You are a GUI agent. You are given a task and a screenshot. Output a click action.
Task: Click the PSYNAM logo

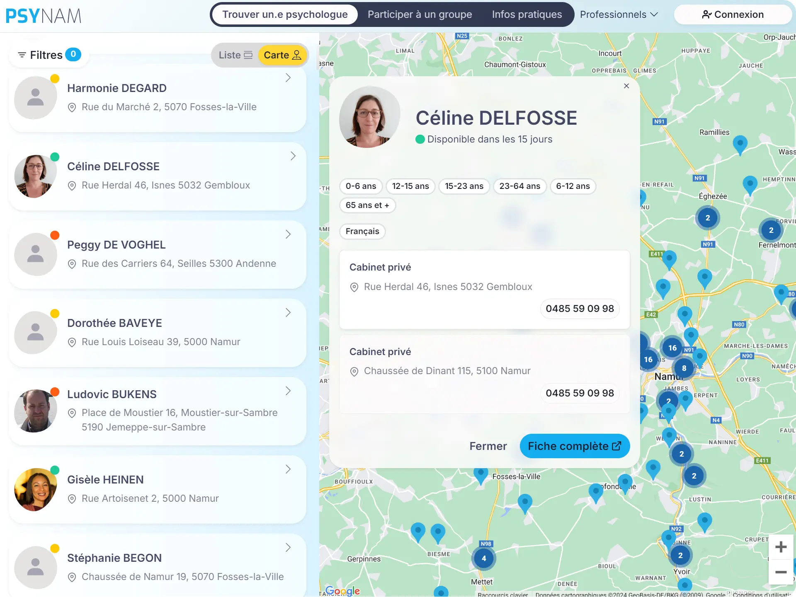[44, 16]
